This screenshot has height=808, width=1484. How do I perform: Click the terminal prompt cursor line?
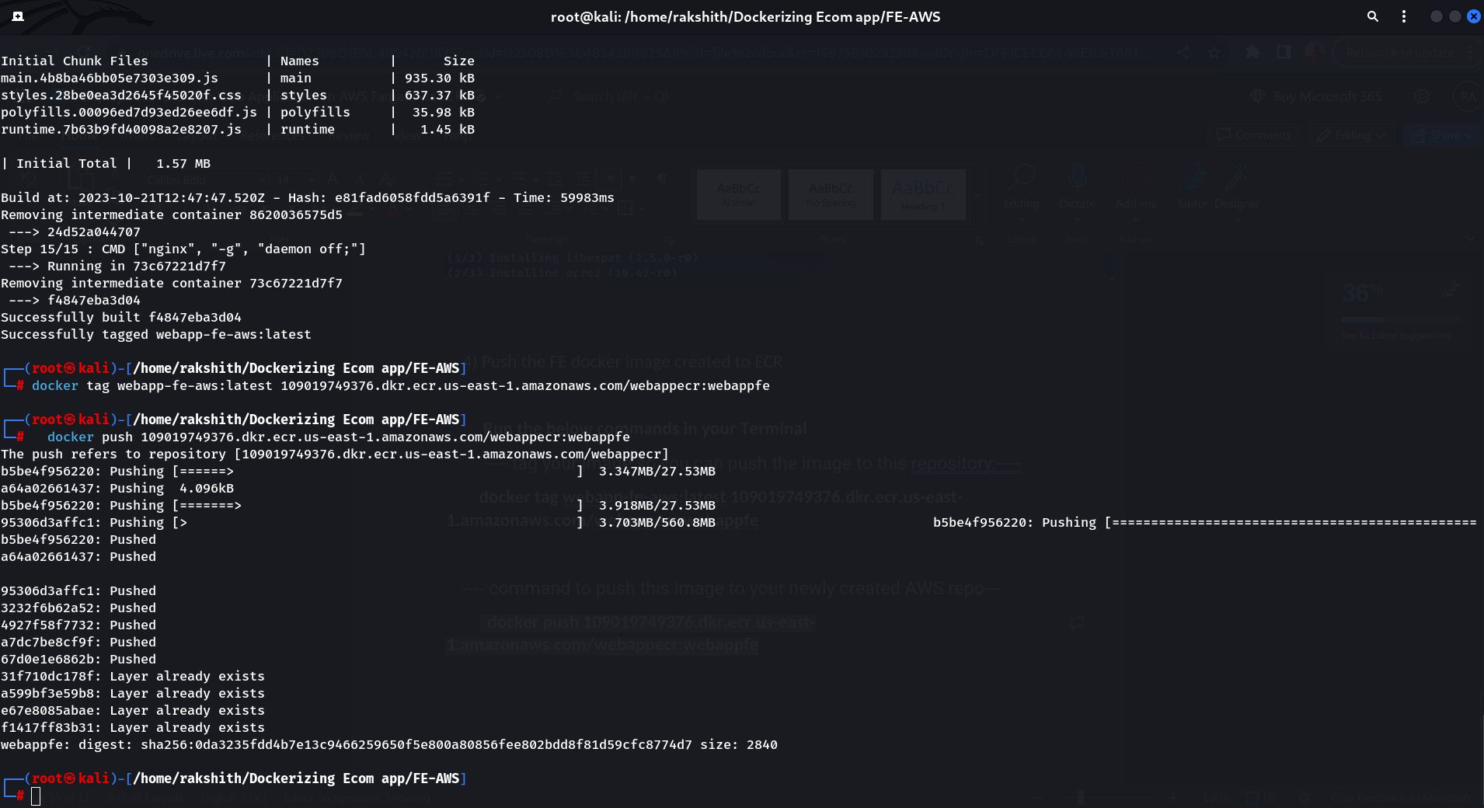pos(36,796)
